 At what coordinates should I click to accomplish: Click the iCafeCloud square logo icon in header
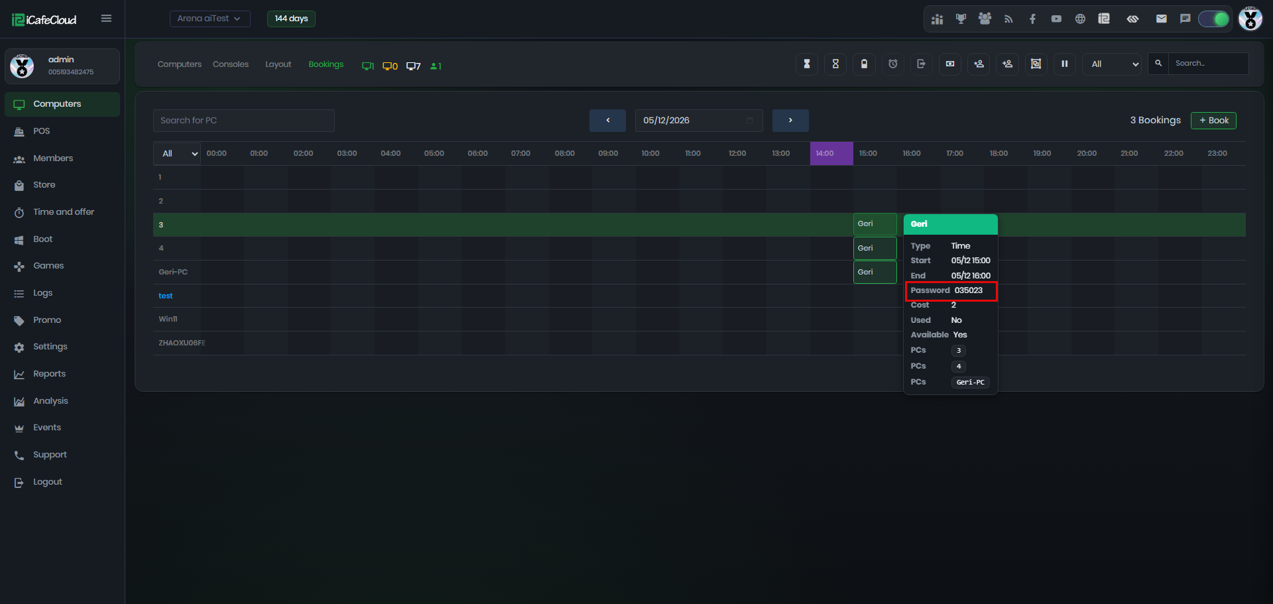coord(1104,19)
